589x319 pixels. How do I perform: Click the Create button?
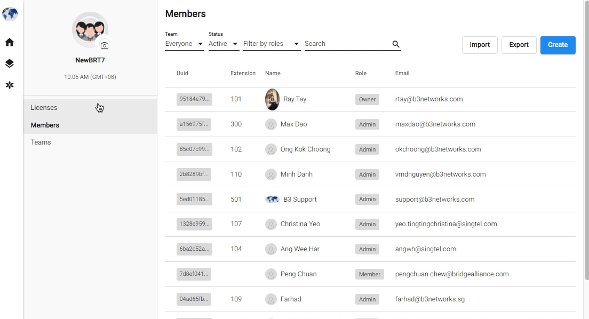[558, 45]
